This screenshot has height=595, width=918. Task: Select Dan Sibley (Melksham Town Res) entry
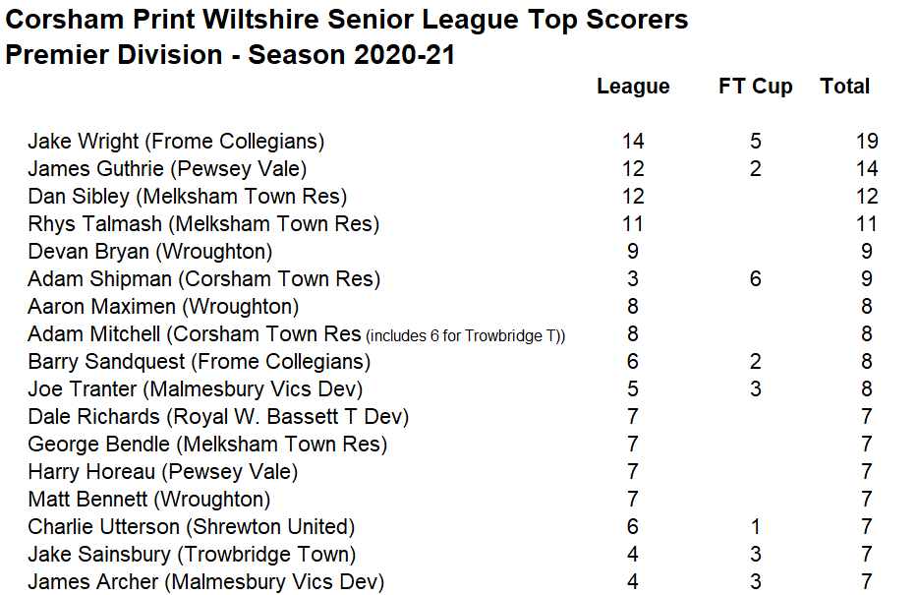tap(187, 197)
